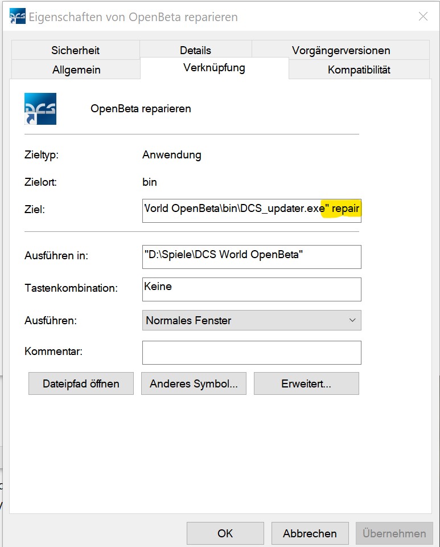The height and width of the screenshot is (547, 440).
Task: Expand the Ausführen window mode dropdown
Action: [x=251, y=320]
